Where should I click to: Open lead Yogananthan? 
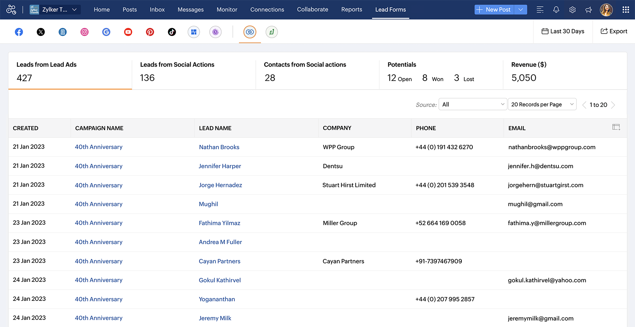pyautogui.click(x=217, y=299)
